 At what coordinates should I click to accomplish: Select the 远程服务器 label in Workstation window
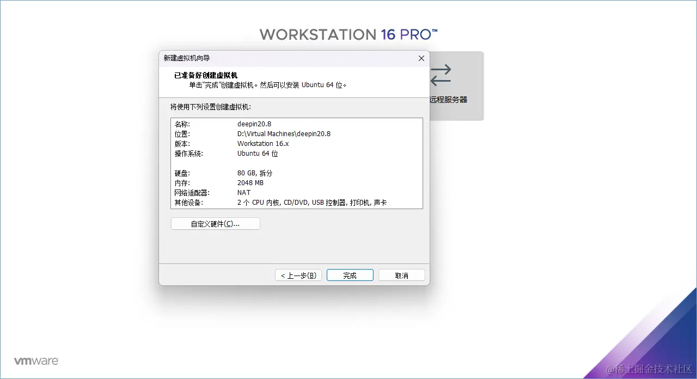tap(449, 100)
